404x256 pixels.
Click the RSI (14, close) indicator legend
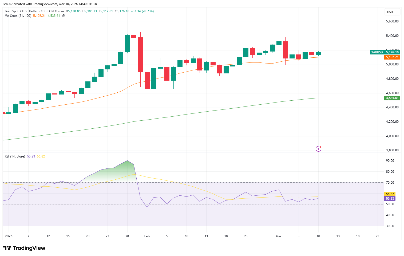(15, 156)
